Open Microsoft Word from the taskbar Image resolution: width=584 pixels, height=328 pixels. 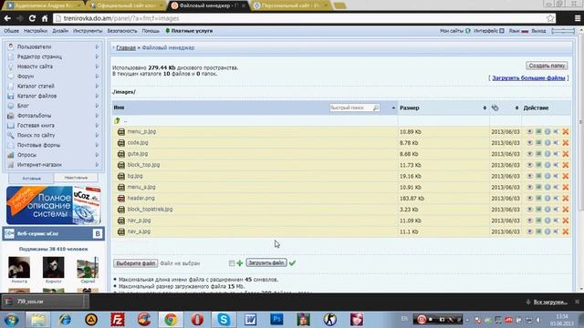coord(250,320)
